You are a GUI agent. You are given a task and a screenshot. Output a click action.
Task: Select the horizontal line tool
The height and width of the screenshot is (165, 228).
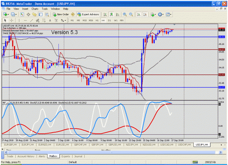(x=25, y=20)
